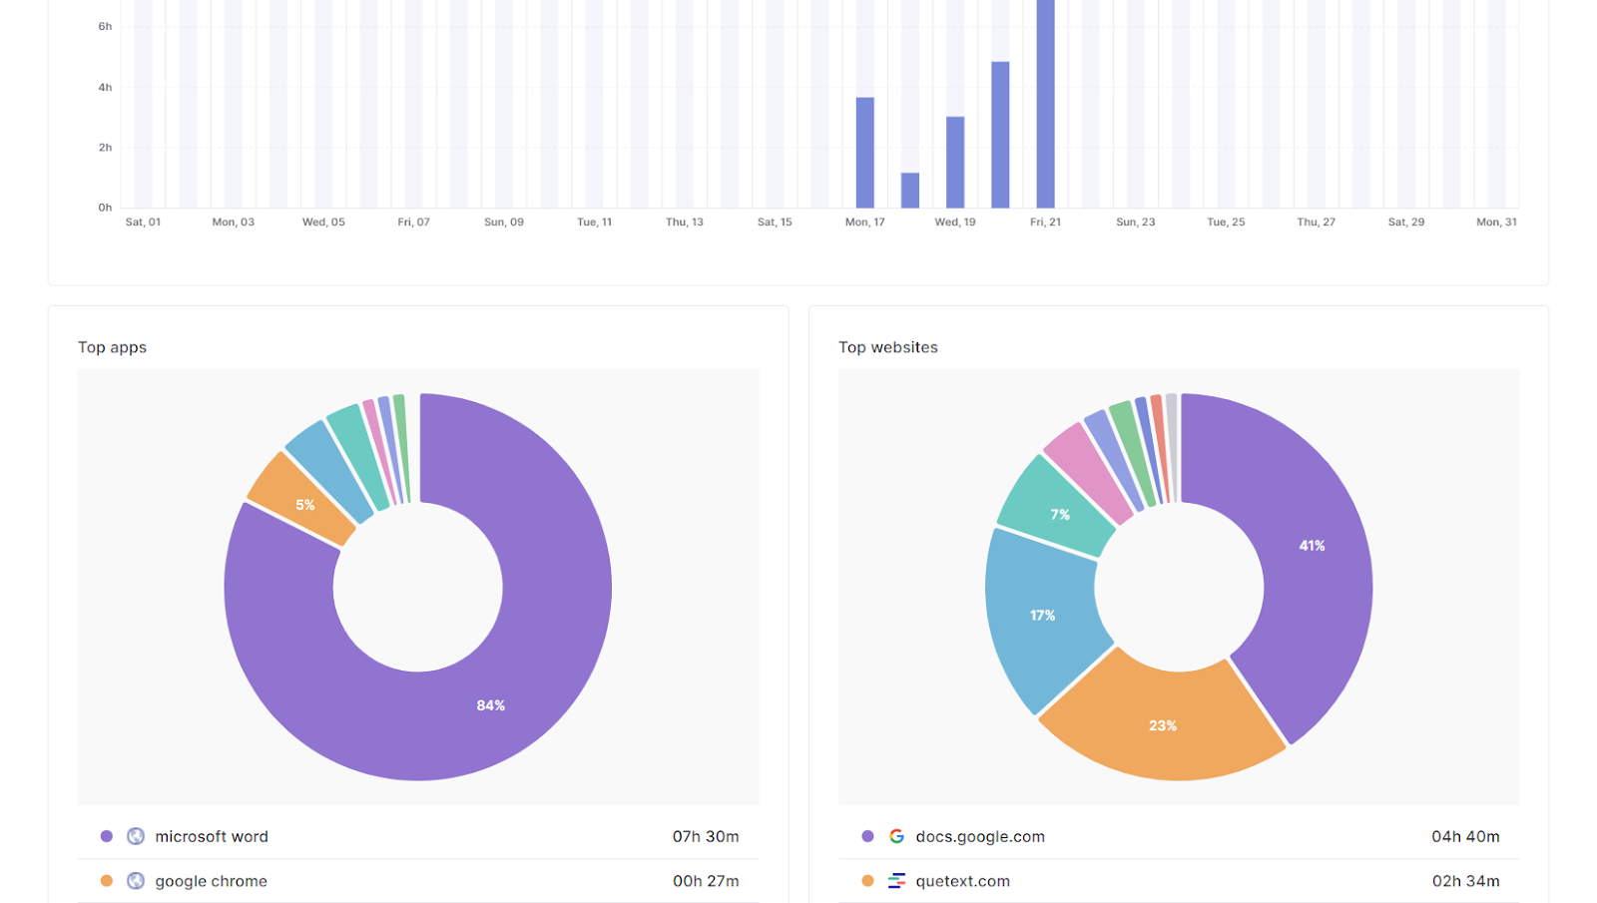Screen dimensions: 1597x903
Task: Select the 41% purple slice in Top websites
Action: point(1312,546)
